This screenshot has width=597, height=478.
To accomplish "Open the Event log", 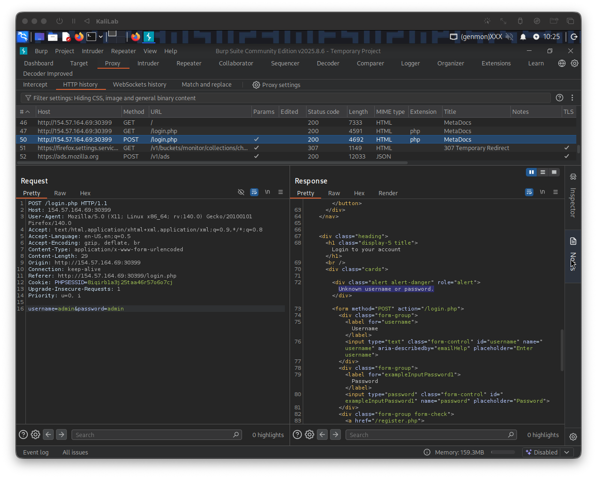I will coord(36,453).
